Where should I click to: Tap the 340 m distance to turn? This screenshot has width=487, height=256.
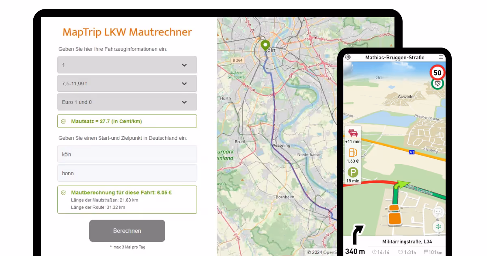coord(355,252)
